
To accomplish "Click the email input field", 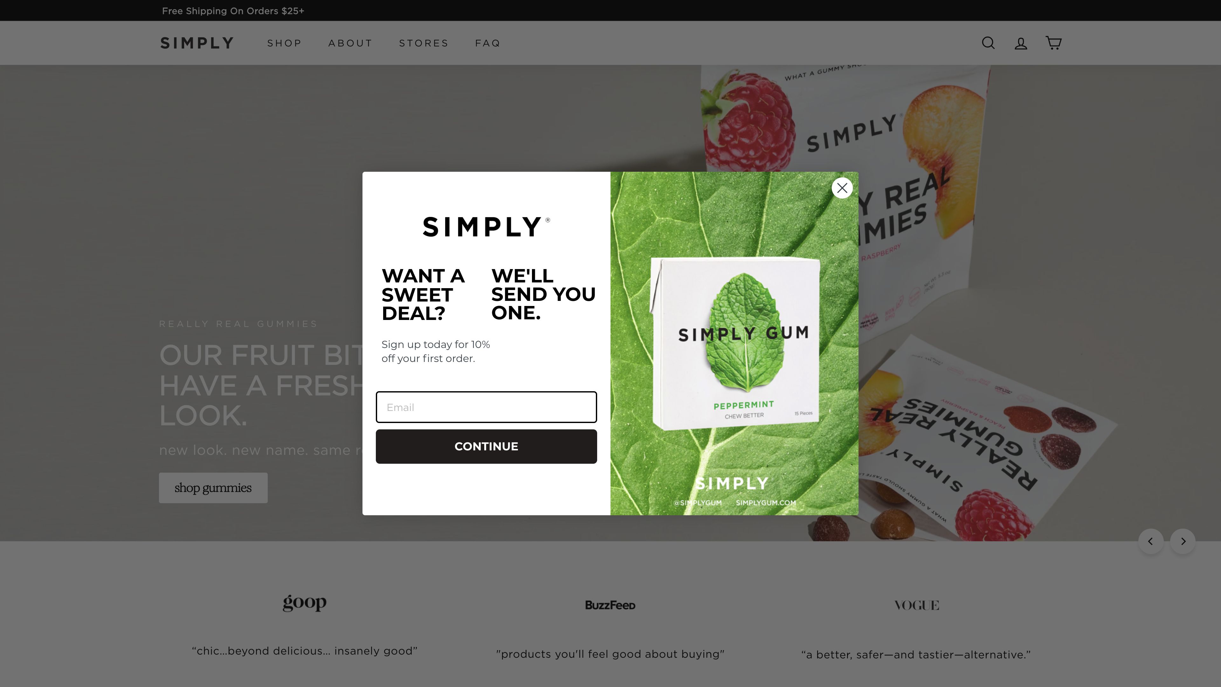I will pos(486,407).
